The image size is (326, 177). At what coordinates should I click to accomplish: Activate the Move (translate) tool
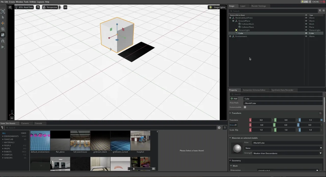click(3, 23)
